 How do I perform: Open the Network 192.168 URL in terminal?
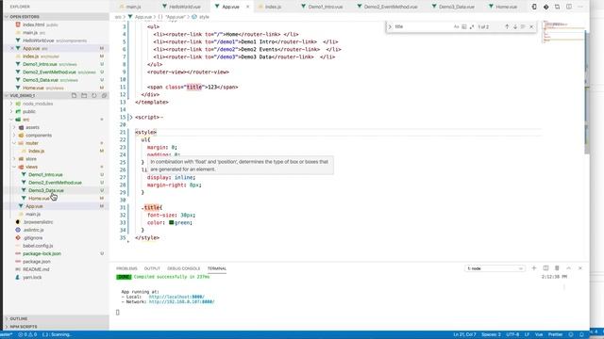point(181,301)
